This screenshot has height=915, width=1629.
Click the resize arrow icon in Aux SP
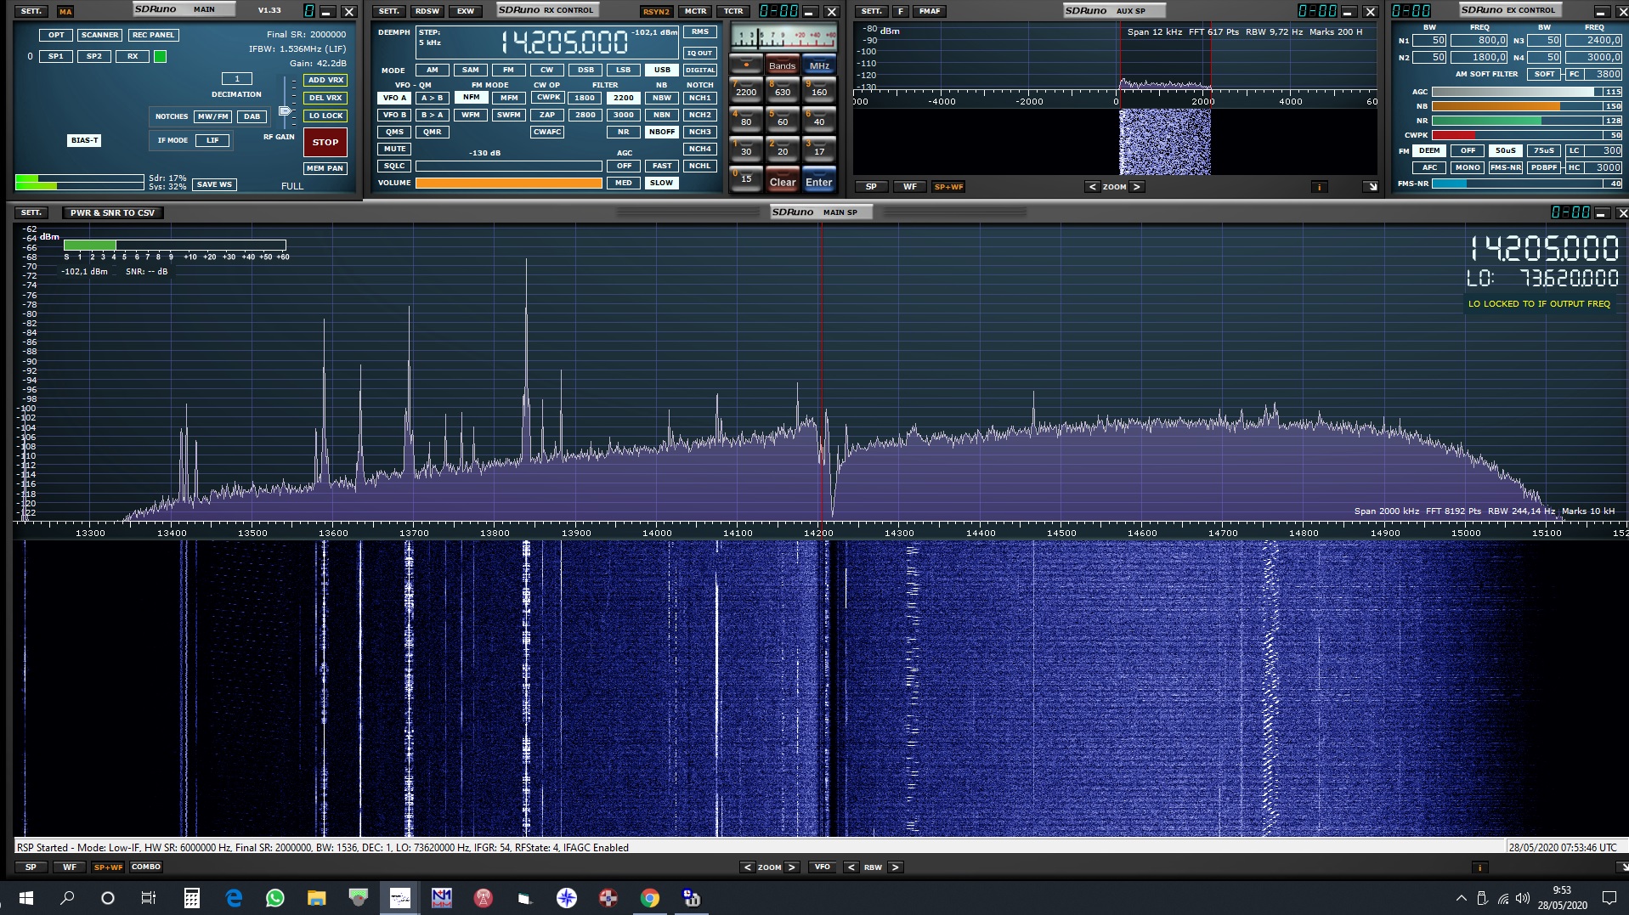pos(1371,187)
